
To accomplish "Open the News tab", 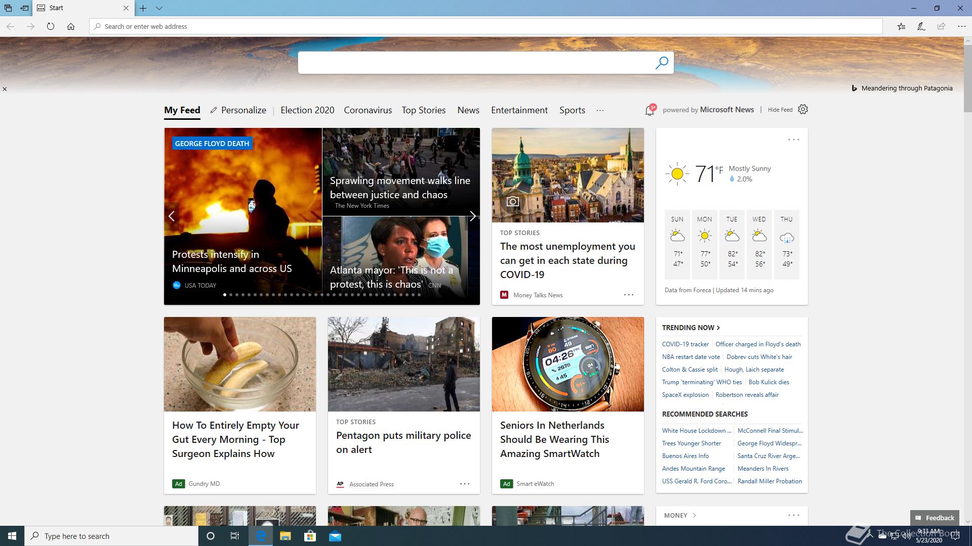I will click(x=468, y=110).
